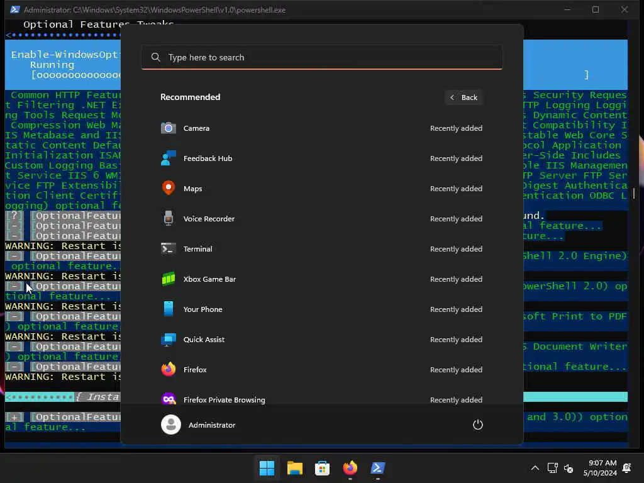The image size is (644, 483).
Task: Select the Xbox Game Bar text label
Action: click(209, 279)
